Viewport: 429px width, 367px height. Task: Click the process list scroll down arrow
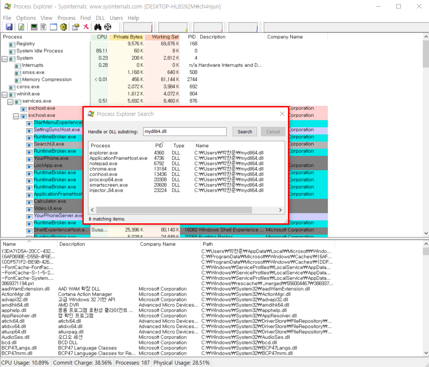click(x=426, y=233)
